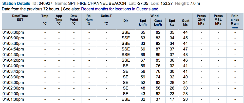Click the Dew Point column header
This screenshot has height=103, width=244.
pos(74,20)
